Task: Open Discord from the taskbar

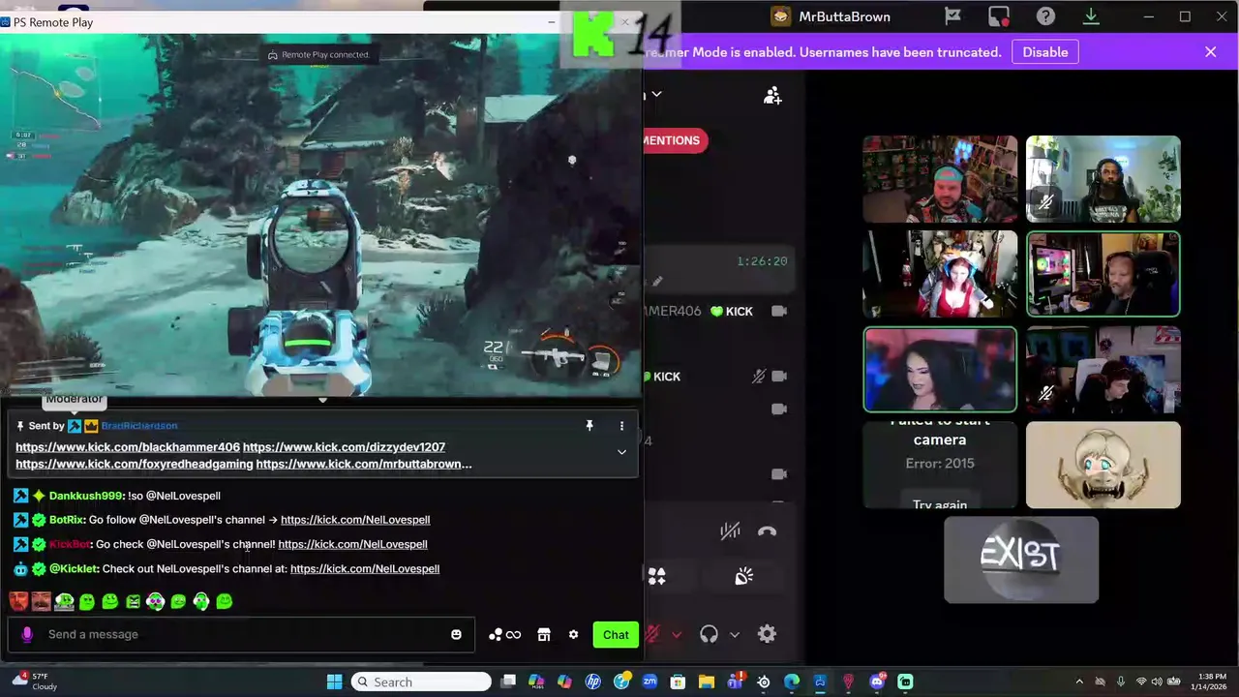Action: [x=877, y=682]
